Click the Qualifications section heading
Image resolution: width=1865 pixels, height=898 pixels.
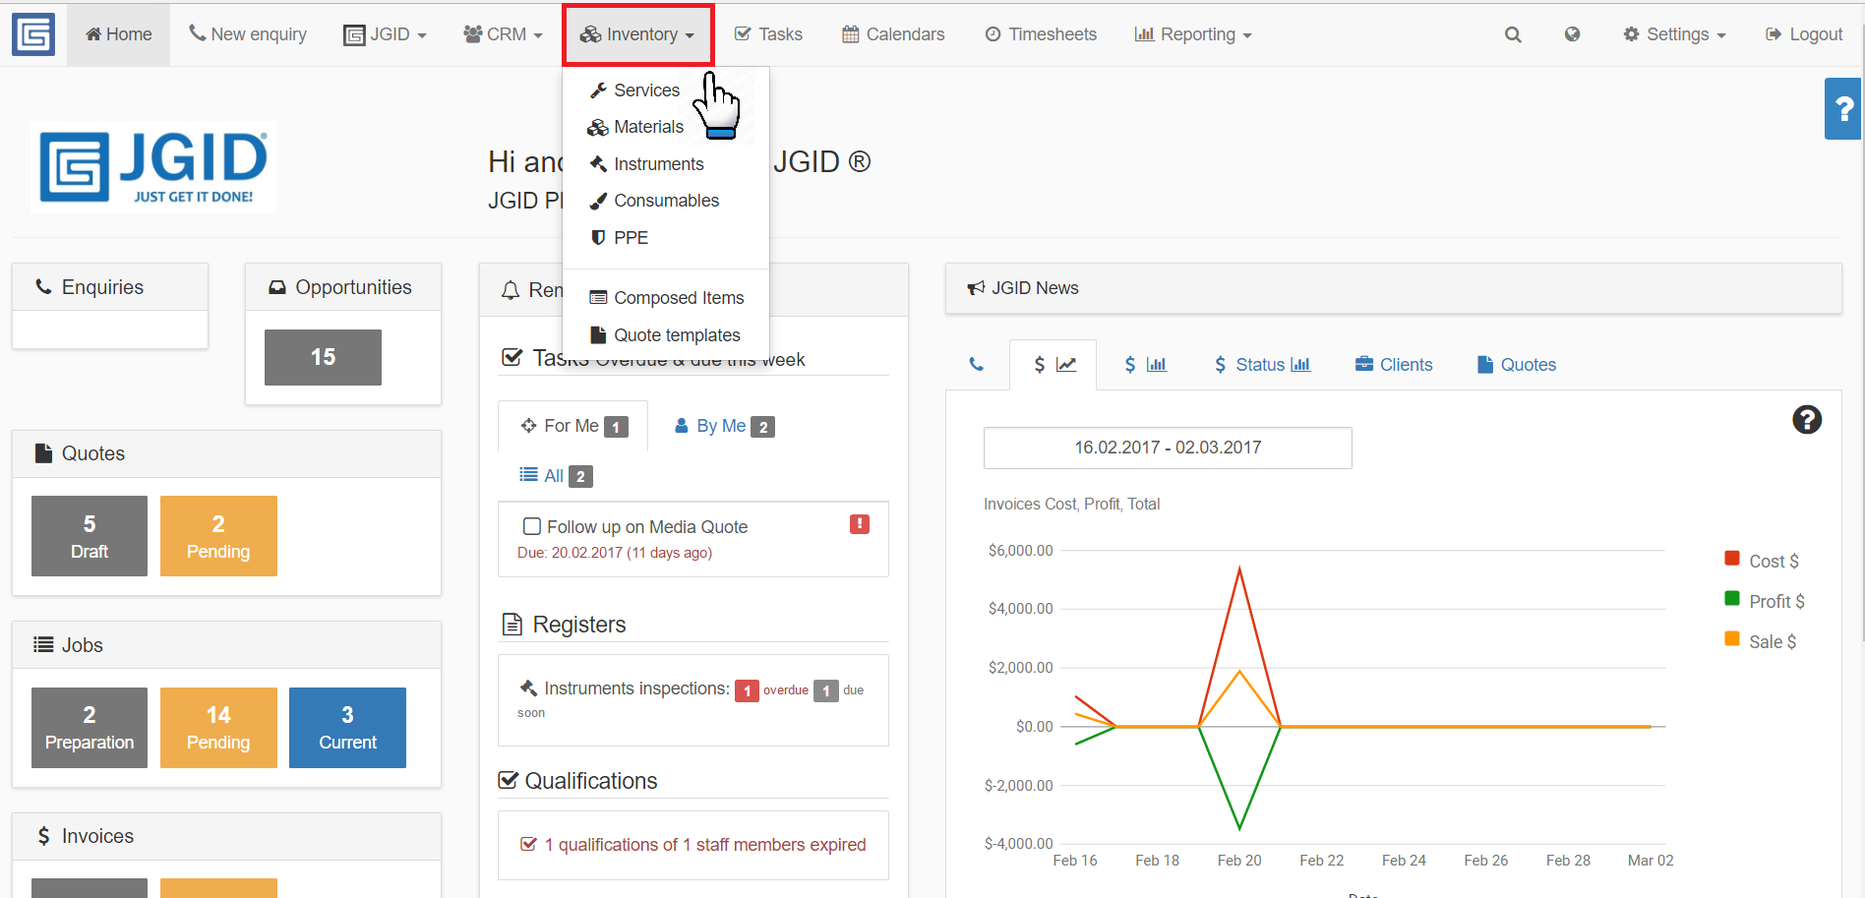point(578,781)
